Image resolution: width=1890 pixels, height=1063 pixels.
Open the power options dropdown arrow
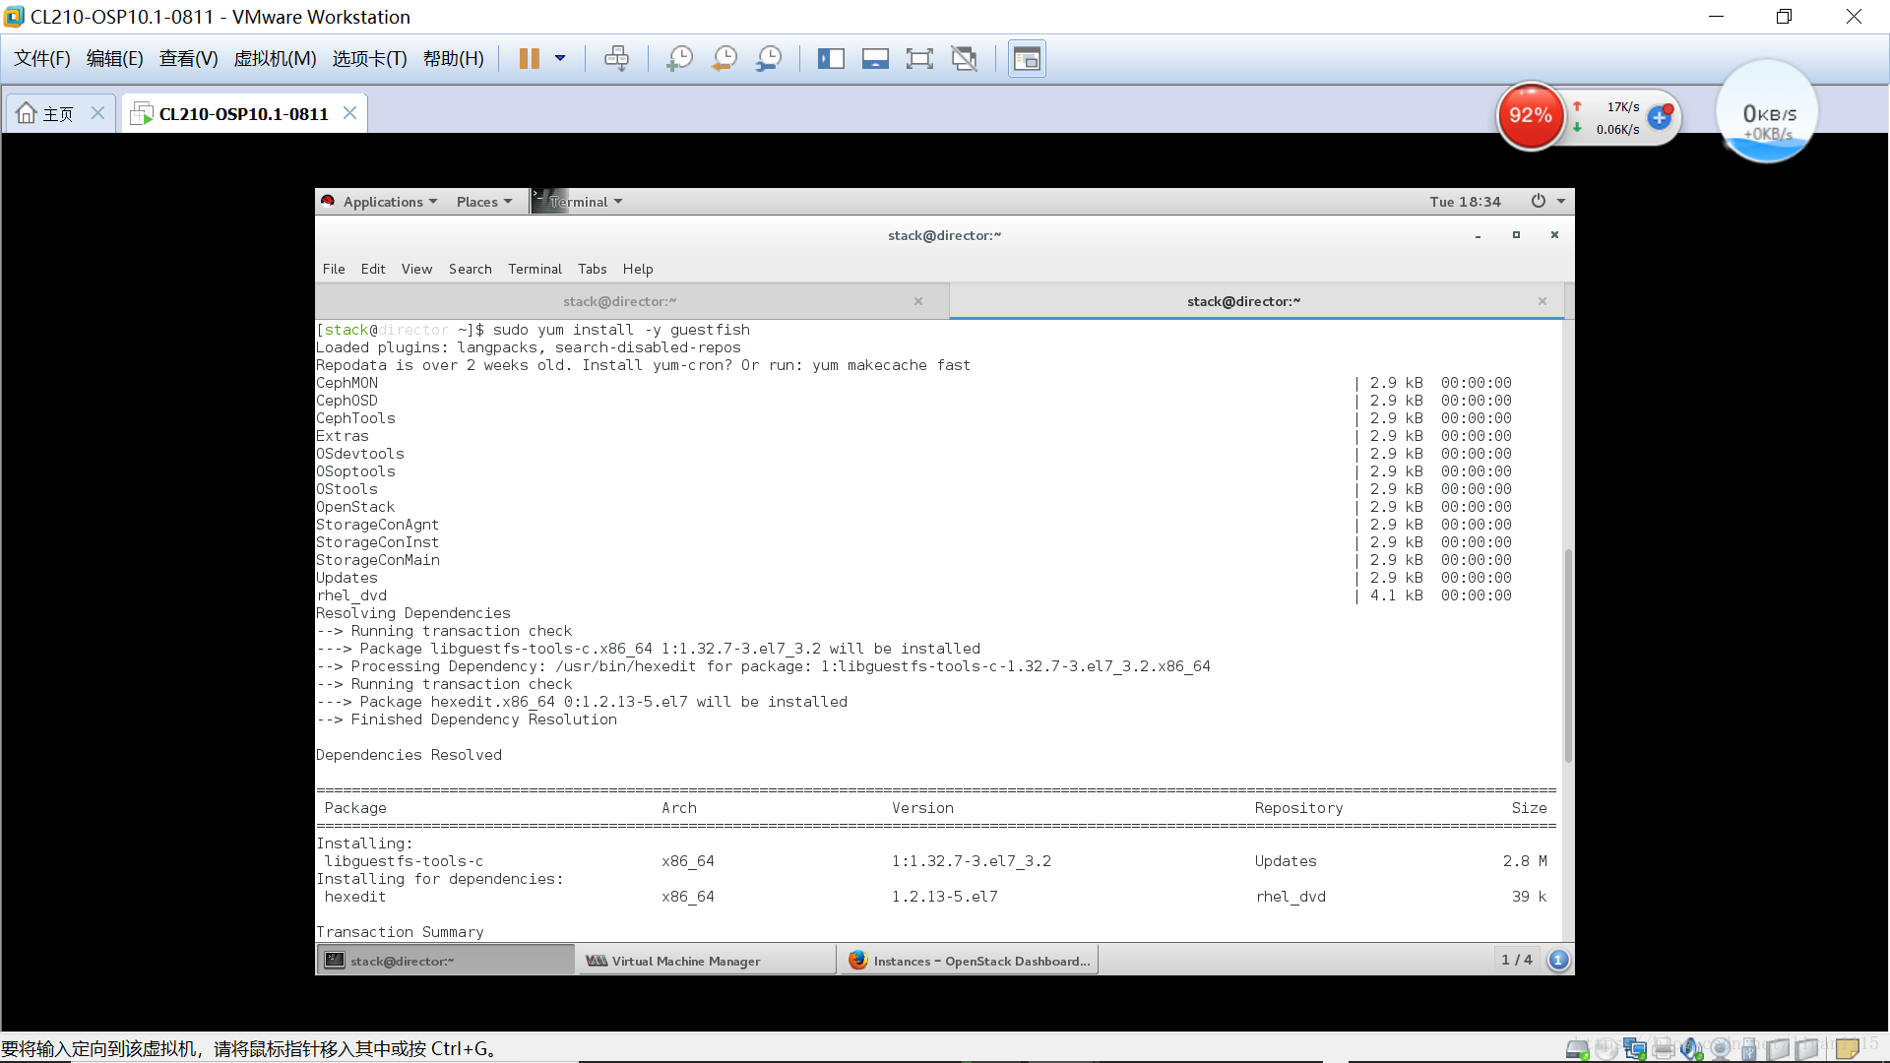[560, 59]
